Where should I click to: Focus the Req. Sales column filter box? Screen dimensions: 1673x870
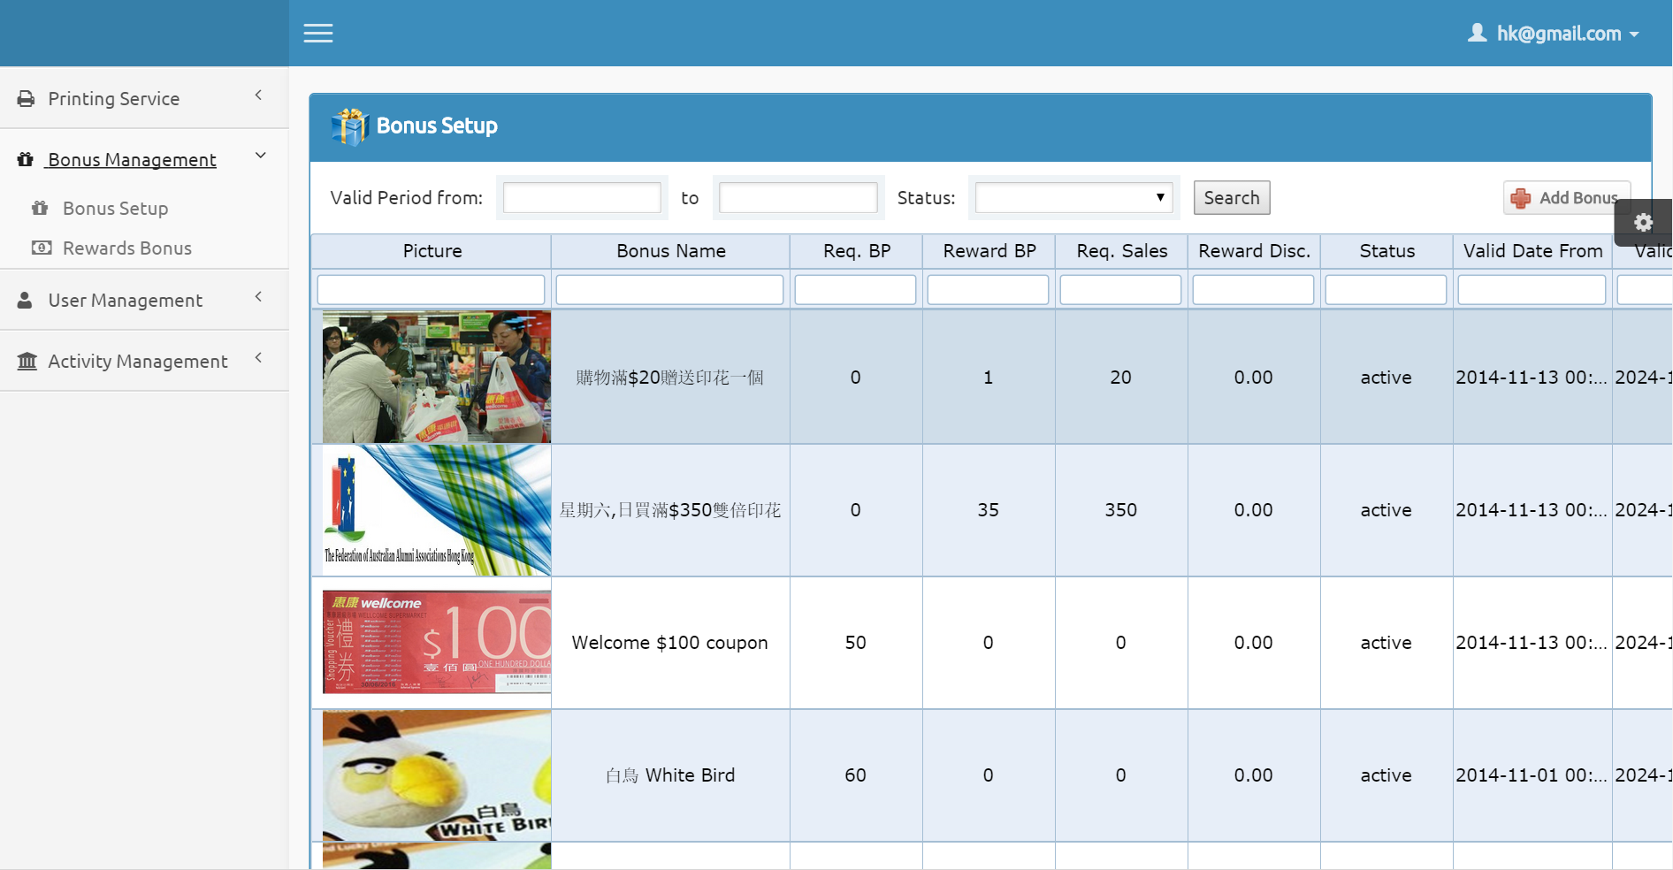(x=1120, y=290)
